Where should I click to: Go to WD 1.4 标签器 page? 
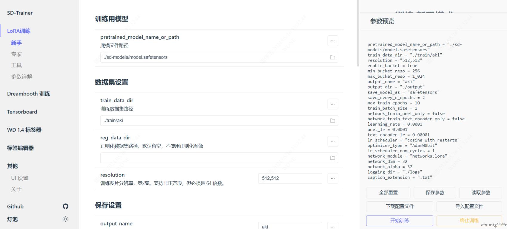pos(24,130)
